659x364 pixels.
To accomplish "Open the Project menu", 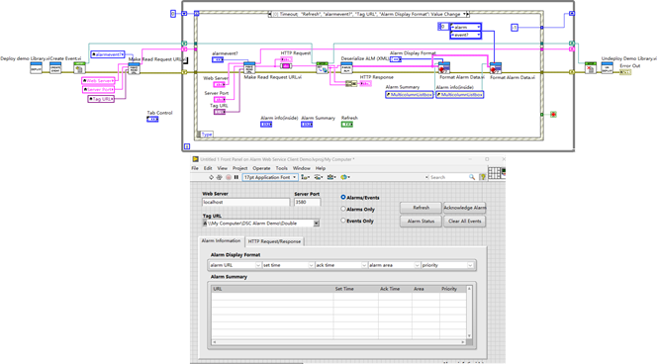I will click(x=240, y=168).
